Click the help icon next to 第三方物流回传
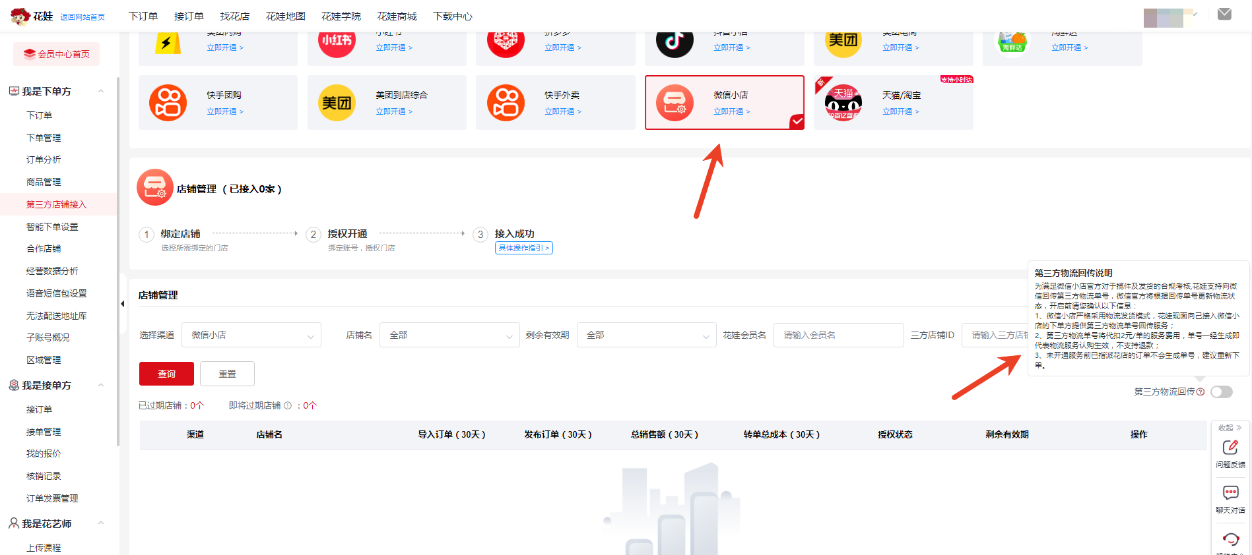The image size is (1252, 555). point(1201,392)
